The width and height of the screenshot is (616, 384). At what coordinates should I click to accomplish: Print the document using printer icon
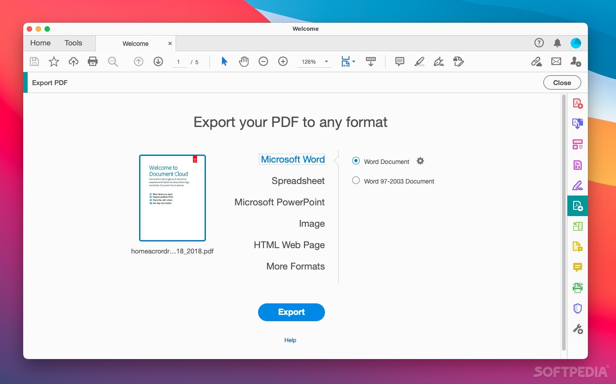pos(93,61)
